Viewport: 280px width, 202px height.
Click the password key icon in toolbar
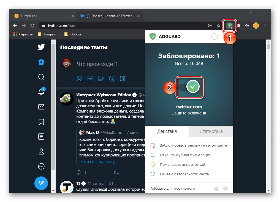coord(247,26)
